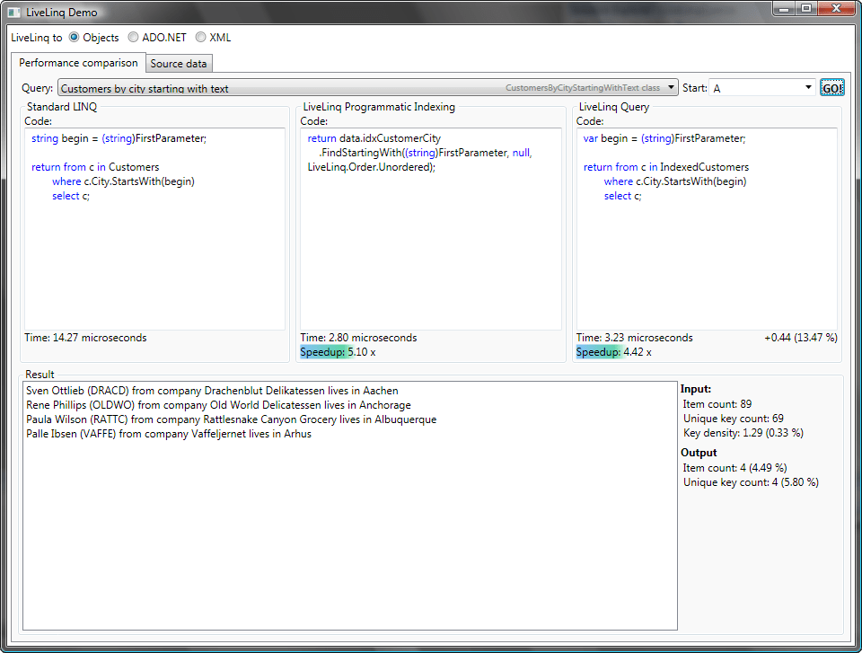This screenshot has height=653, width=862.
Task: Click the +0.44 (13.47 %) difference text
Action: 801,338
